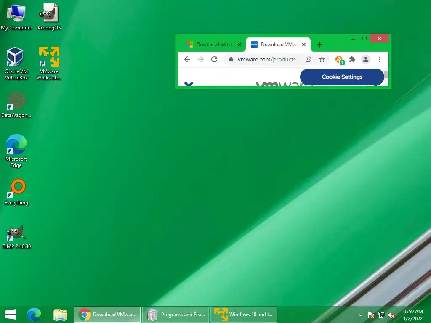Share this page from address bar
Viewport: 431px width, 323px height.
pos(309,59)
